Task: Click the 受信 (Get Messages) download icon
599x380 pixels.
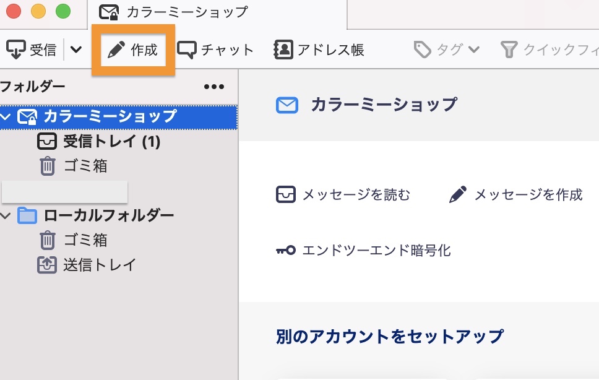Action: [x=16, y=50]
